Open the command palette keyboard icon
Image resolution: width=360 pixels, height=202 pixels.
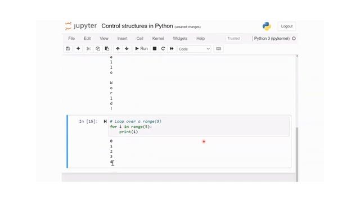[x=219, y=49]
